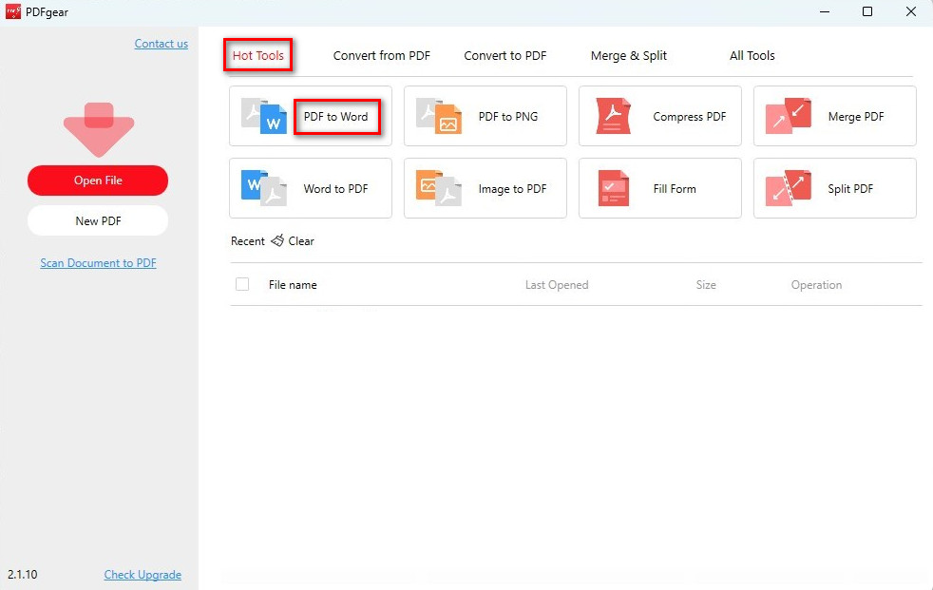The height and width of the screenshot is (590, 933).
Task: Check for upgrades via Check Upgrade
Action: pyautogui.click(x=143, y=575)
